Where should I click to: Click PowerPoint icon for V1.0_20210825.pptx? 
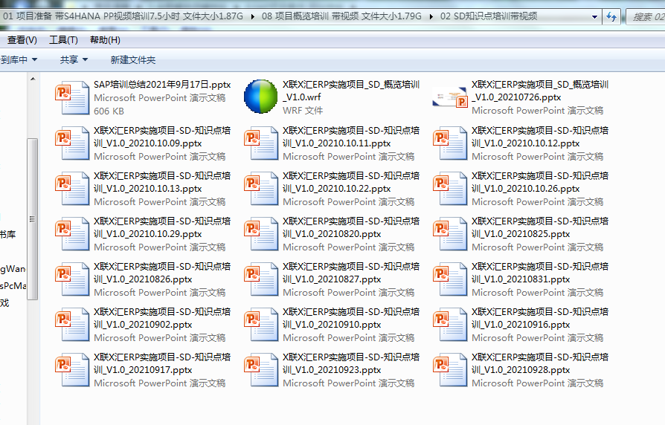click(x=450, y=233)
